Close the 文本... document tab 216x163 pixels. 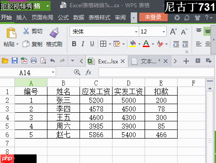(165, 61)
